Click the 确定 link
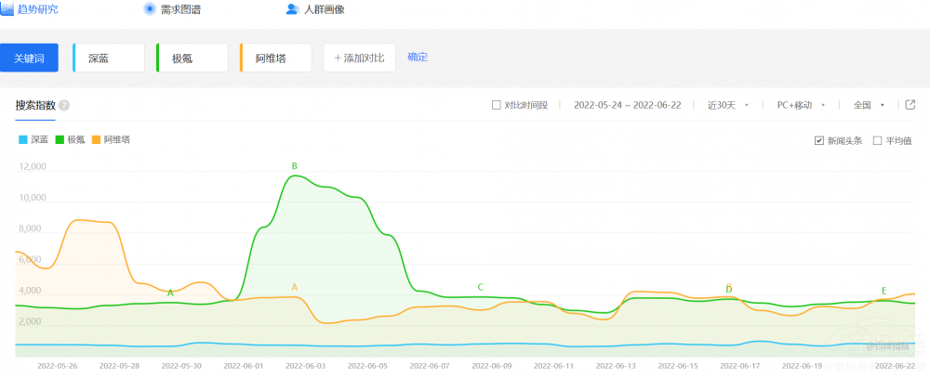 [418, 57]
